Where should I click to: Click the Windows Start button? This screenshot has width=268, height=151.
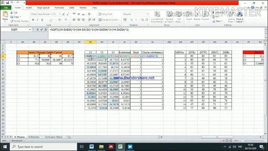[x=5, y=147]
